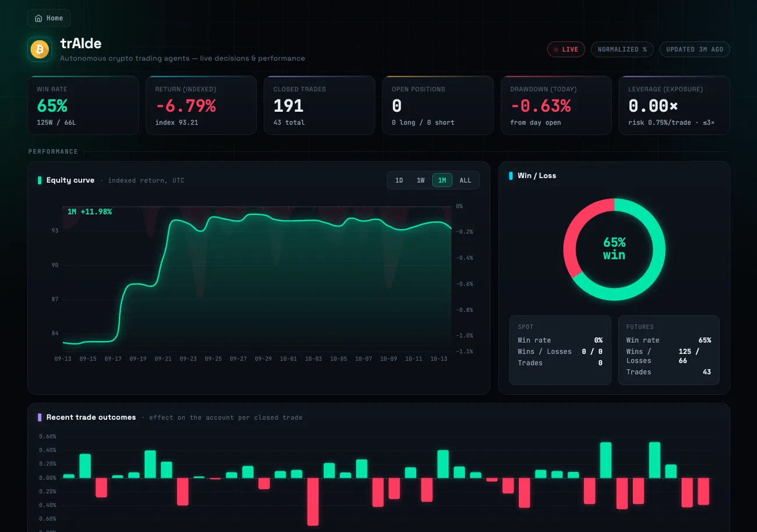Screen dimensions: 757x532
Task: Select the ALL time range tab
Action: click(x=465, y=180)
